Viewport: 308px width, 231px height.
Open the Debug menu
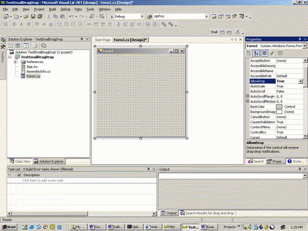[65, 9]
